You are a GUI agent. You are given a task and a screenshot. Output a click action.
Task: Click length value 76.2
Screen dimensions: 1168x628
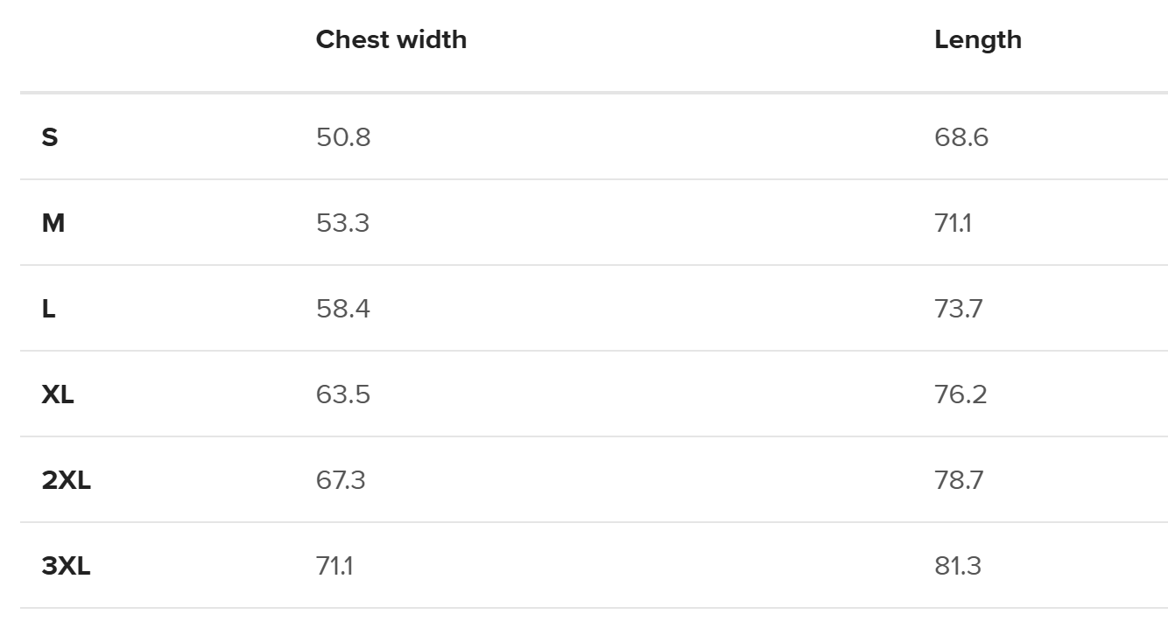[960, 394]
